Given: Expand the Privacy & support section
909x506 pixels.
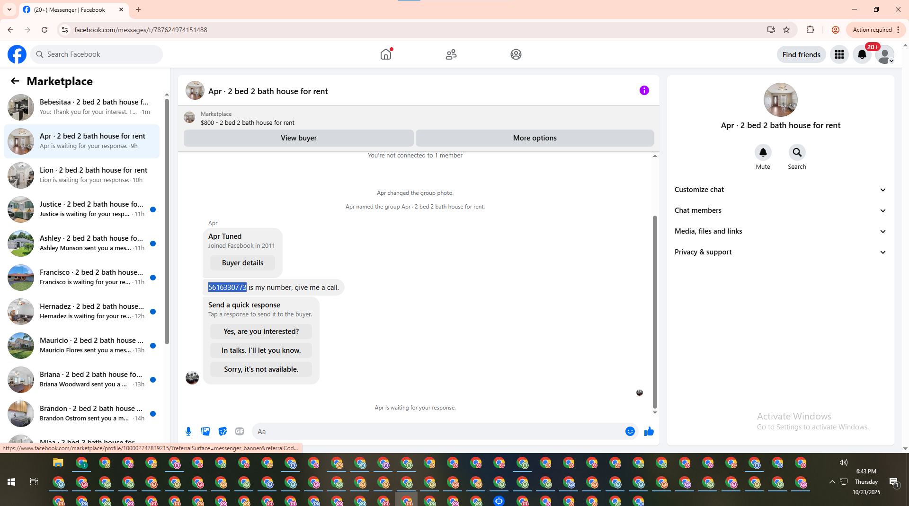Looking at the screenshot, I should [780, 252].
